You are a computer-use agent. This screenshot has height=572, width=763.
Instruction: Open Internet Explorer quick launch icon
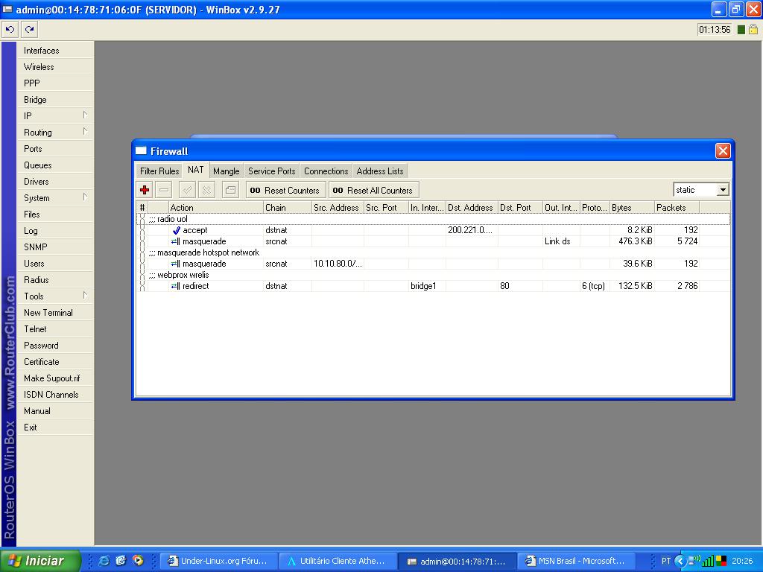point(104,561)
